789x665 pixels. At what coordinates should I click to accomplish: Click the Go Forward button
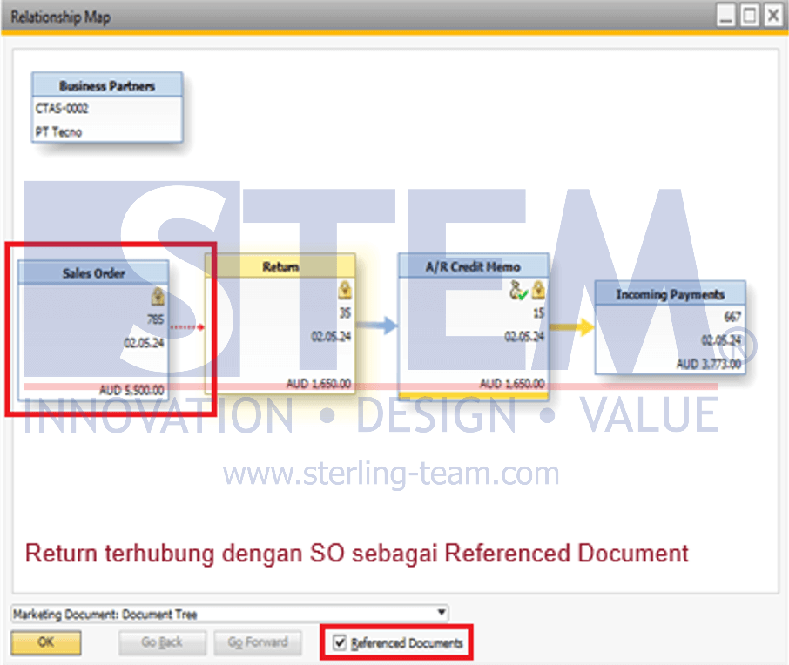(x=258, y=642)
